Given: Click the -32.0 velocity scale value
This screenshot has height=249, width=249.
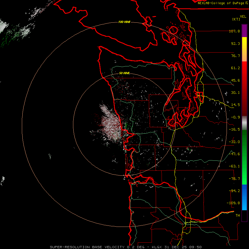Looking at the screenshot, I should [x=234, y=142].
